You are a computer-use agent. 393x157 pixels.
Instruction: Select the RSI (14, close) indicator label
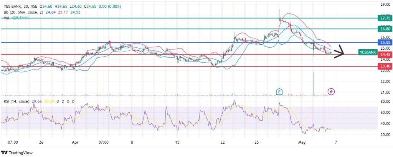(x=17, y=101)
